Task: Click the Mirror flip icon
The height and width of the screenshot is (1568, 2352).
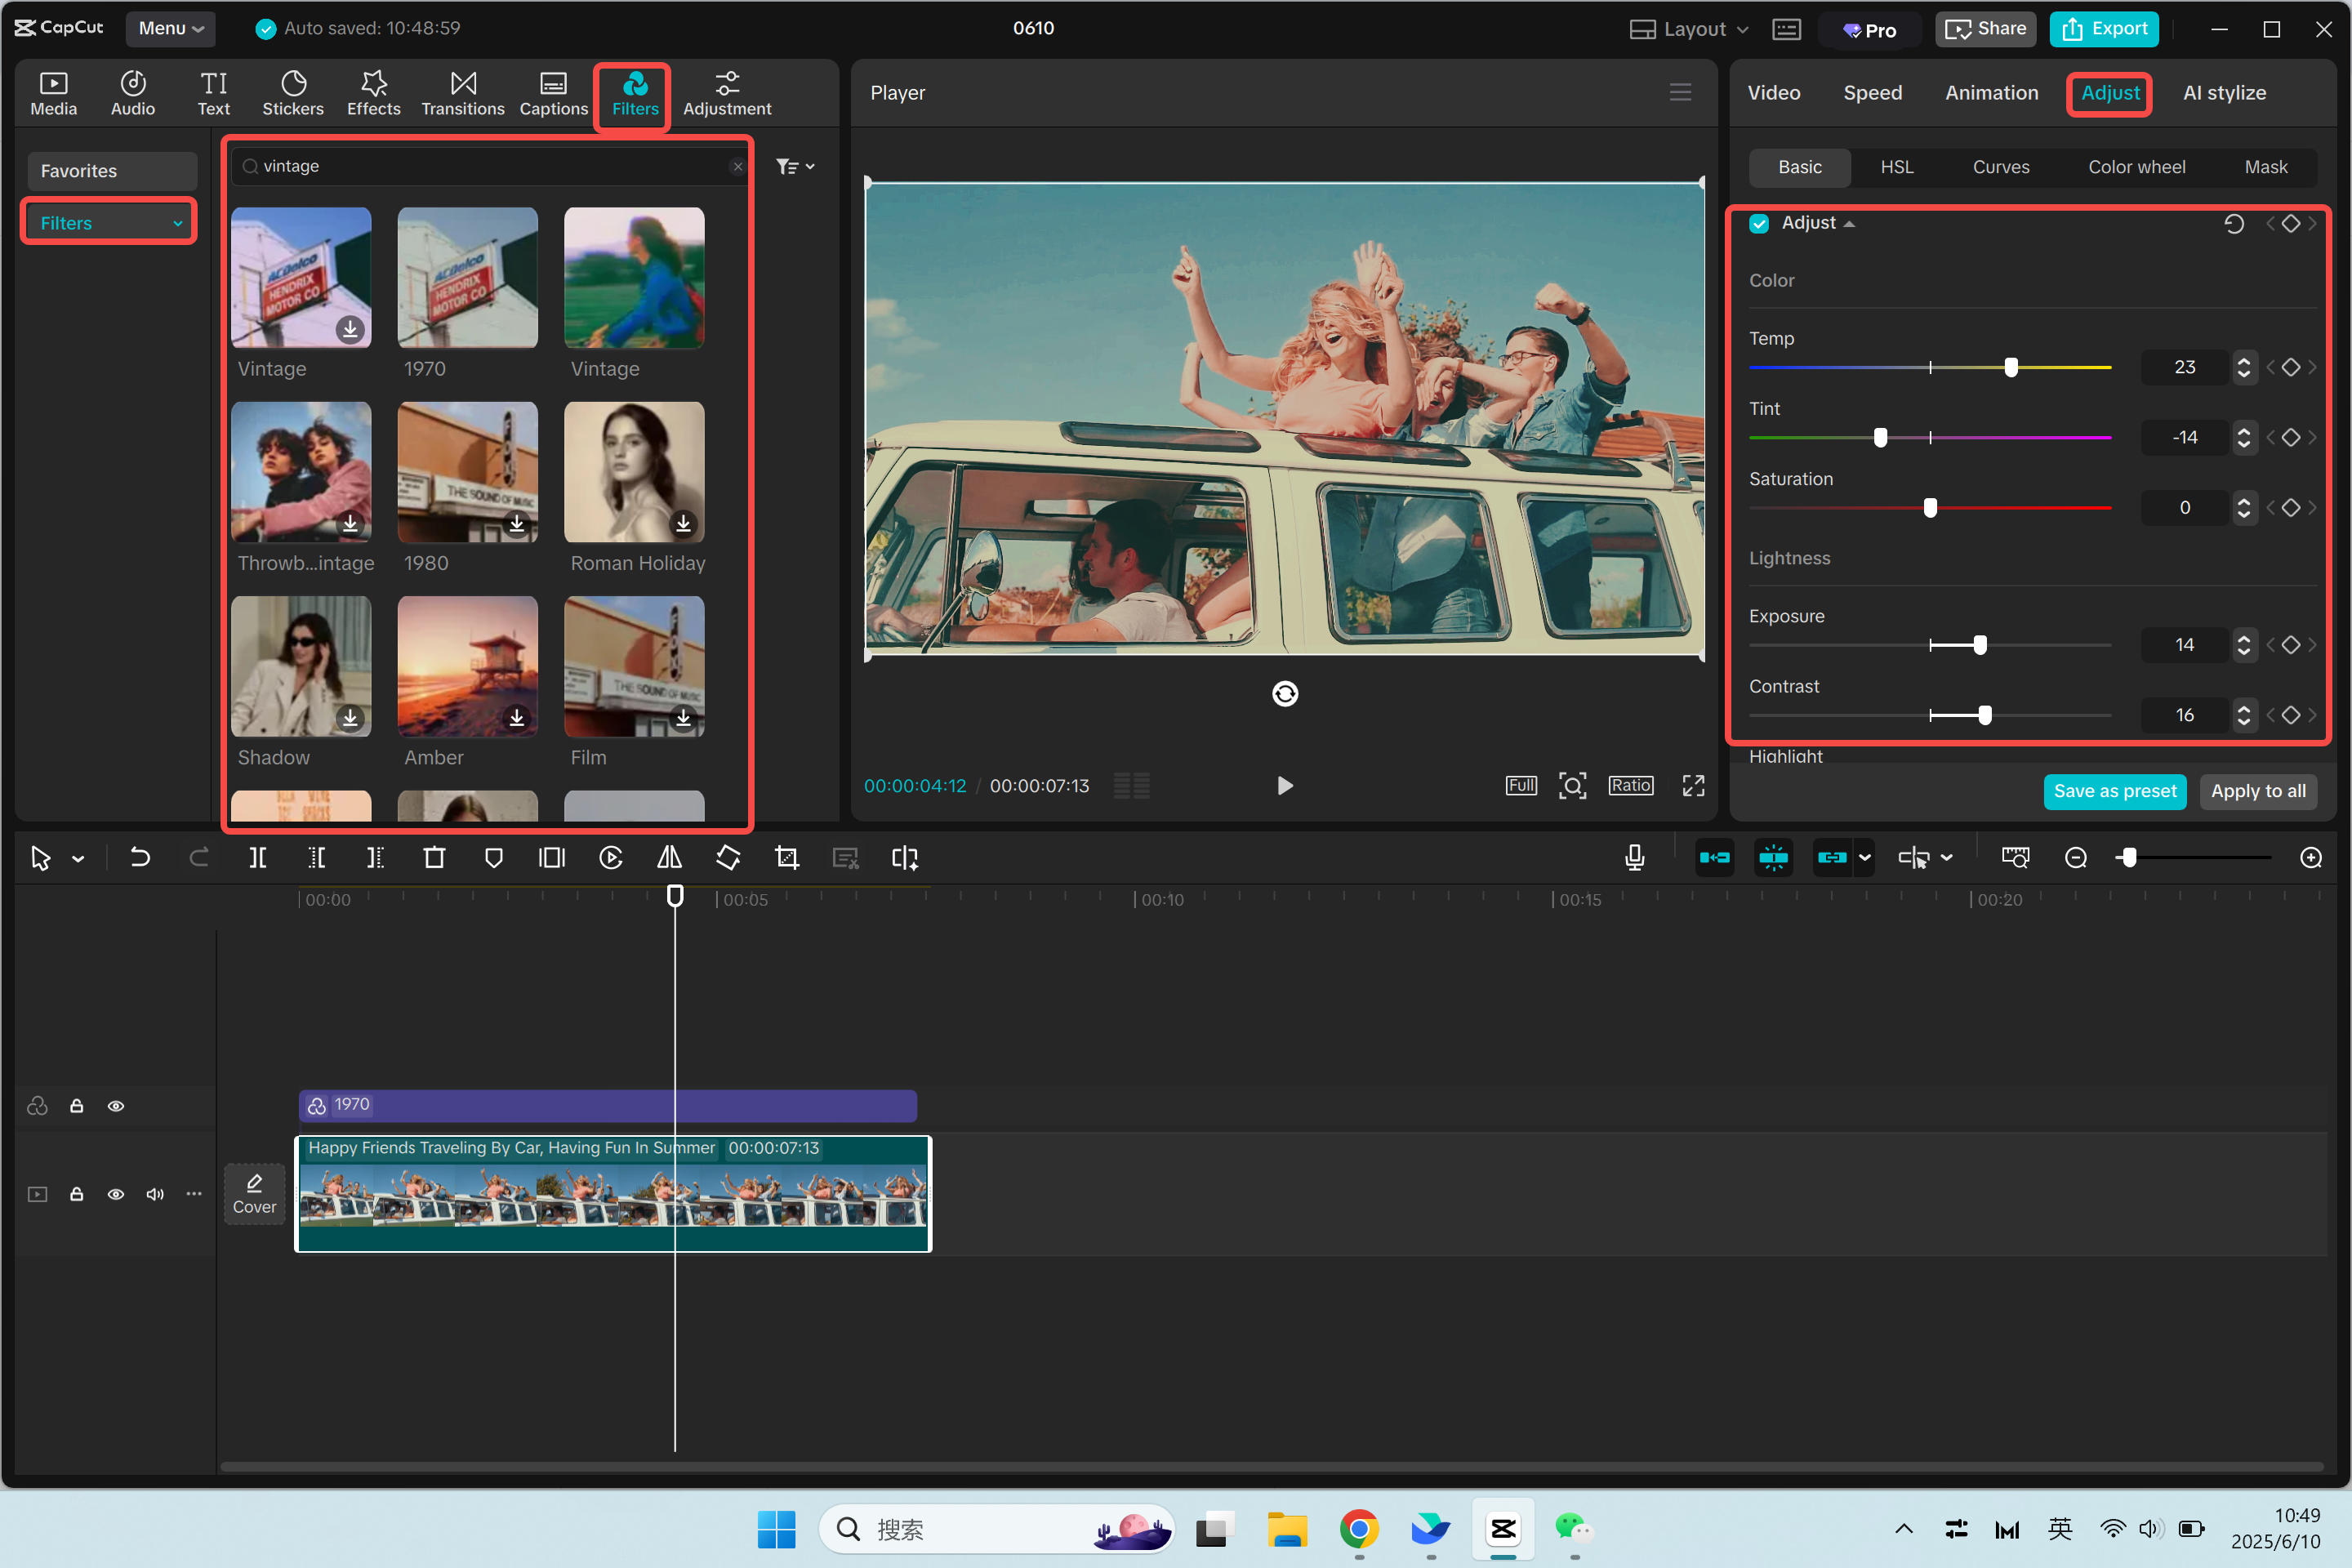Action: (x=669, y=857)
